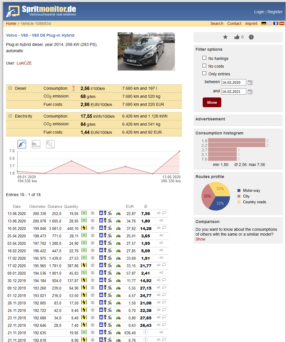Enable the No fuelings checkbox
Image resolution: width=286 pixels, height=342 pixels.
204,58
